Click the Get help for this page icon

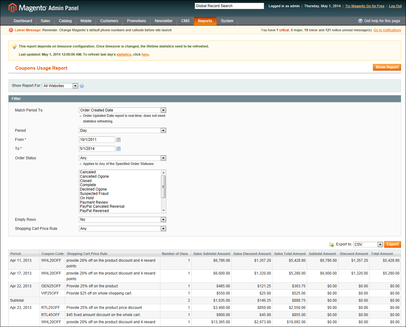coord(360,21)
